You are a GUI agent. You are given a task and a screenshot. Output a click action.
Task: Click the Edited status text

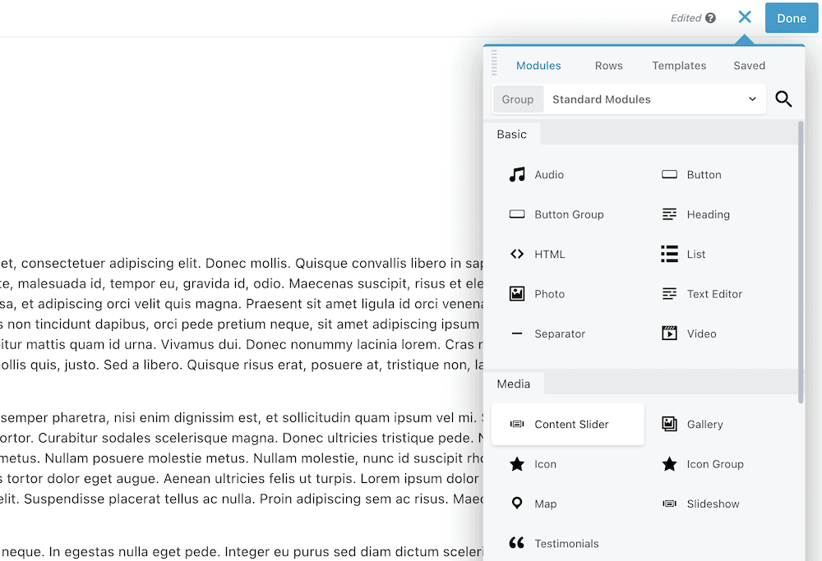tap(686, 18)
